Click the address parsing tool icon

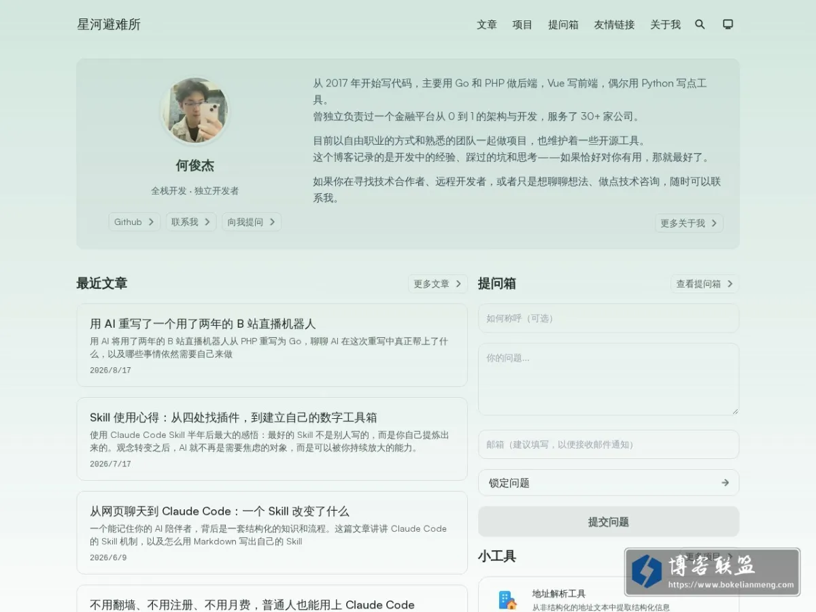(507, 600)
